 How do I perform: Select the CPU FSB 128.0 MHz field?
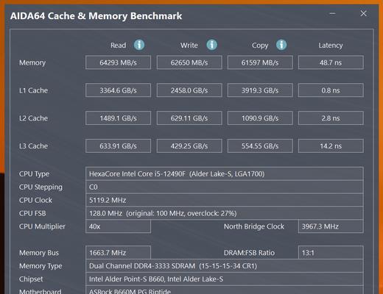coord(225,213)
